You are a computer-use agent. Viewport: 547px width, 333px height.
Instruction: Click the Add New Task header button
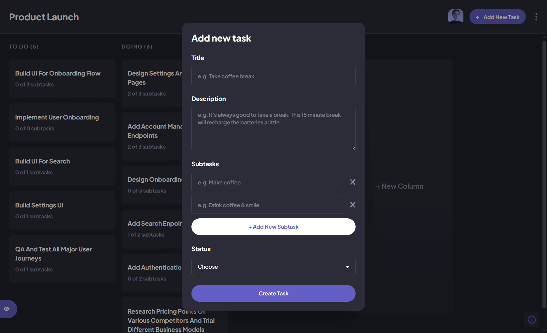[497, 17]
